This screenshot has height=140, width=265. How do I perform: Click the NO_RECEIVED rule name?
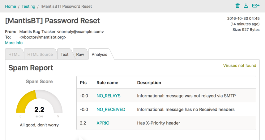[x=111, y=109]
